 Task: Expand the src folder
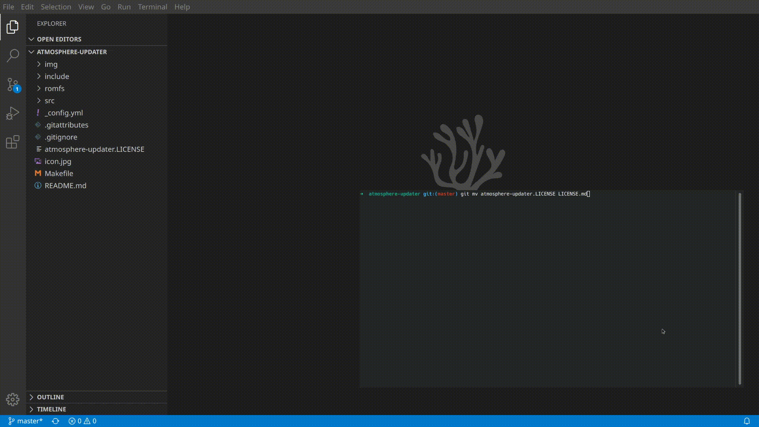tap(97, 100)
